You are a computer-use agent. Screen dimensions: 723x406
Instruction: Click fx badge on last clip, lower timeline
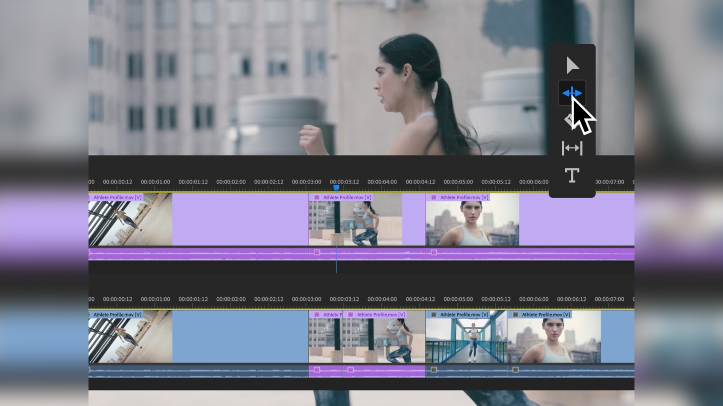click(x=516, y=315)
